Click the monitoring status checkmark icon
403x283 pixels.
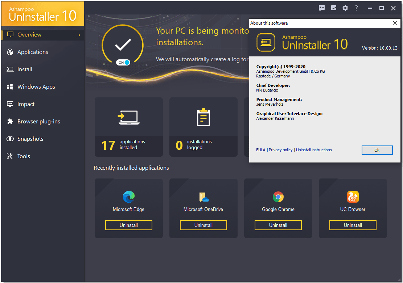pos(123,45)
